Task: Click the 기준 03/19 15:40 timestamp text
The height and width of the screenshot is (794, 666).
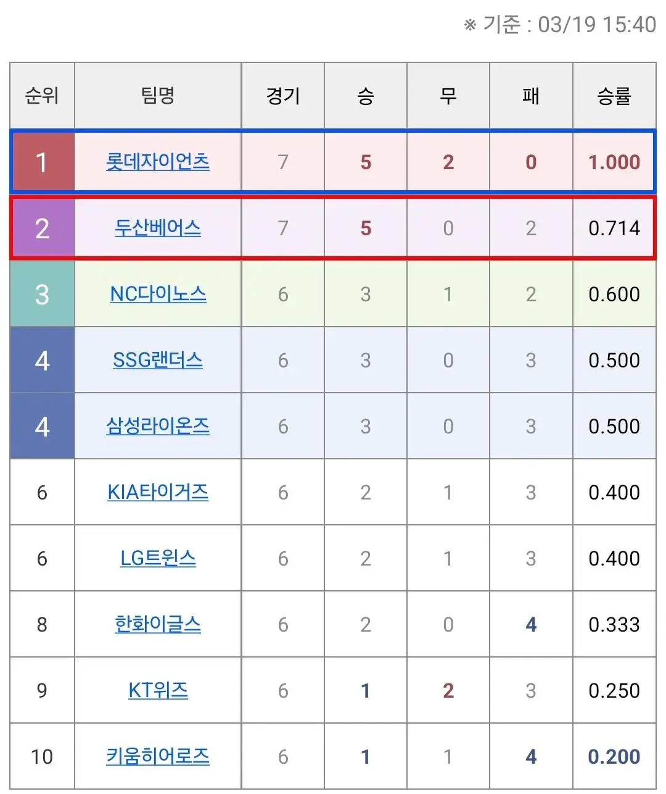Action: click(558, 25)
